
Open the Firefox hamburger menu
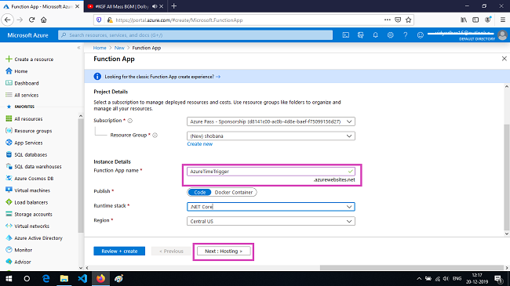point(502,20)
